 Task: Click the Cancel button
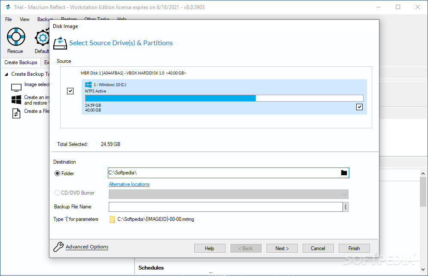(x=318, y=248)
